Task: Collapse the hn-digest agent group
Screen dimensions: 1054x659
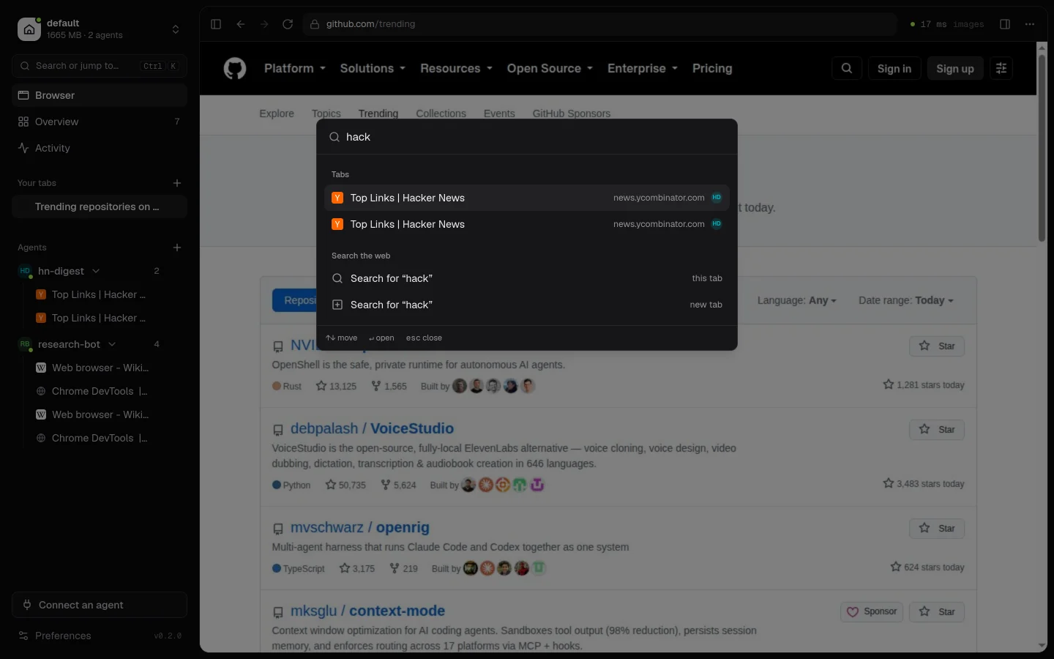Action: (x=96, y=271)
